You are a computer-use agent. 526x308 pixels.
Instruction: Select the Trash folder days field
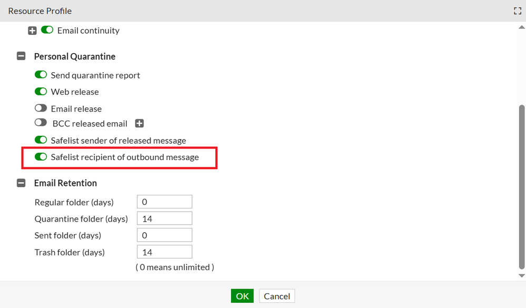point(164,252)
